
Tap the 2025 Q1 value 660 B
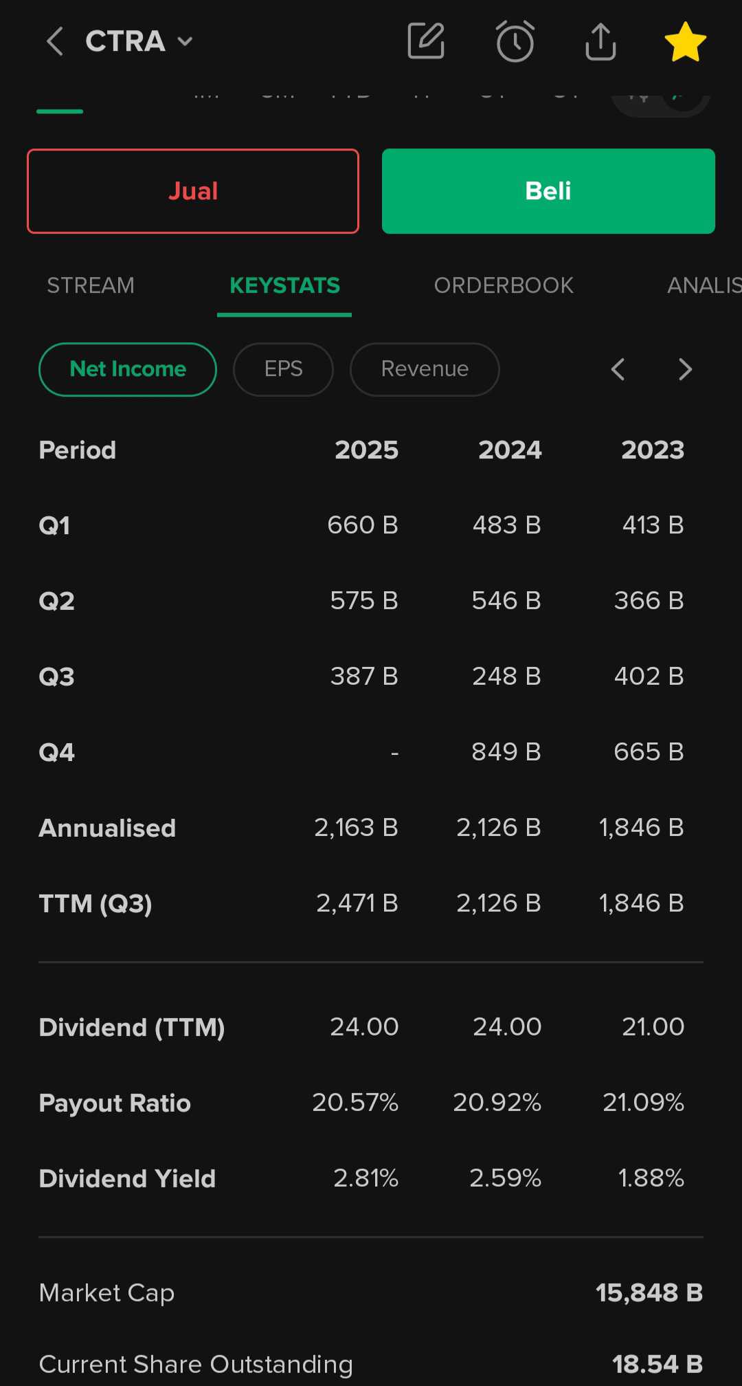[363, 525]
